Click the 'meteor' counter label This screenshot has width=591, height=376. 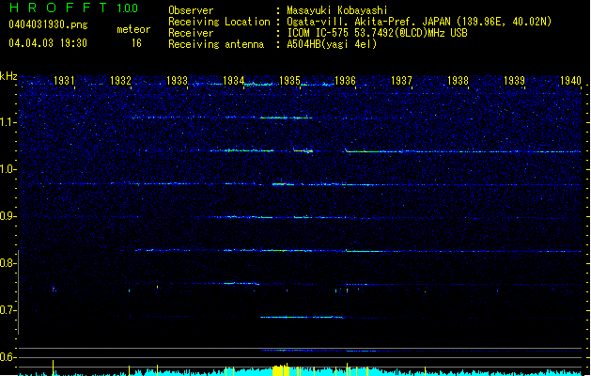(133, 29)
